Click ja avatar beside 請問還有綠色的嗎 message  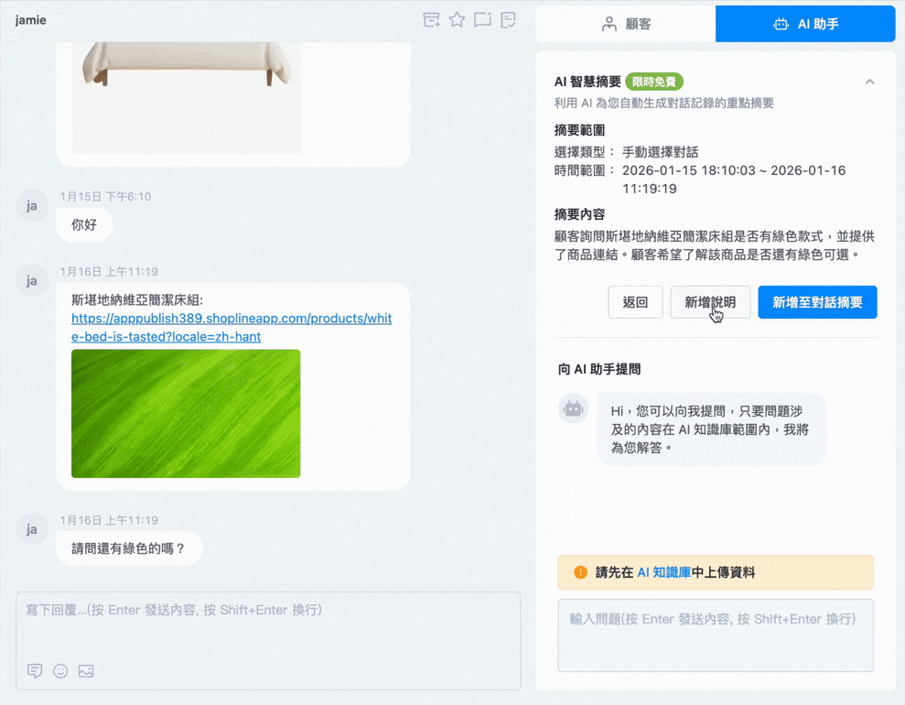click(32, 529)
